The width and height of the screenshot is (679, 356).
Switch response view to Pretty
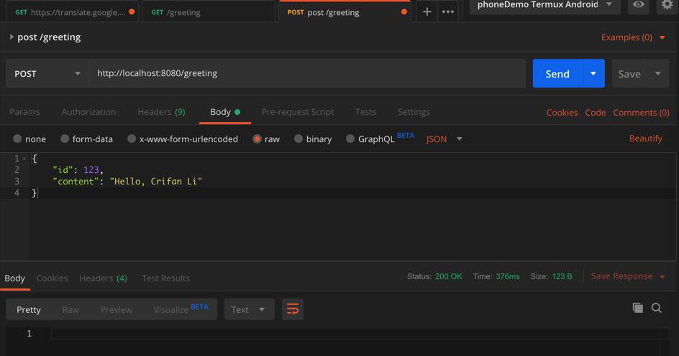tap(29, 309)
